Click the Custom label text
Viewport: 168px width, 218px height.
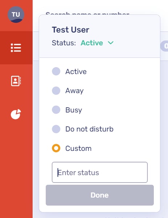78,148
